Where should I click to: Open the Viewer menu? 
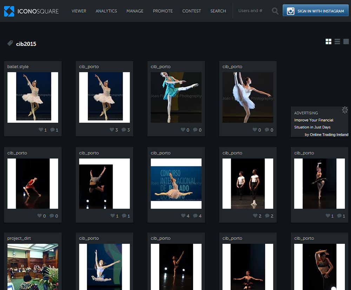click(x=79, y=11)
